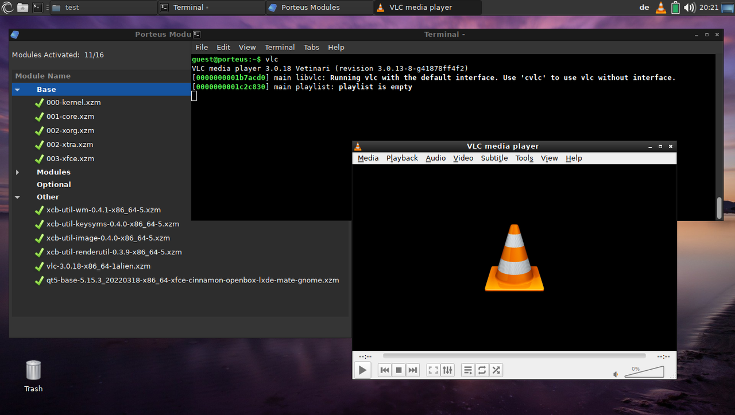Open the Porteus main menu icon
Image resolution: width=735 pixels, height=415 pixels.
[7, 7]
